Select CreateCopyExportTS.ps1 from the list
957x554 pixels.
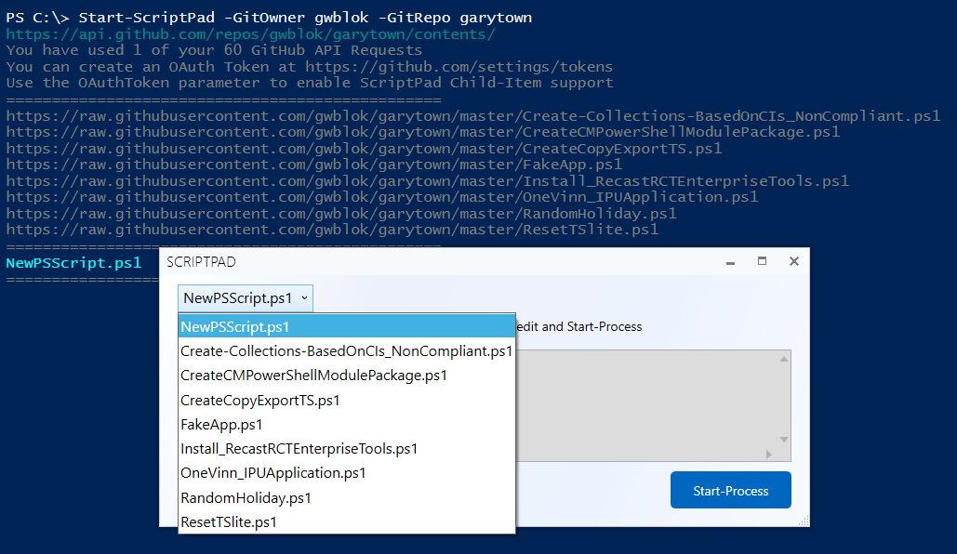click(260, 401)
